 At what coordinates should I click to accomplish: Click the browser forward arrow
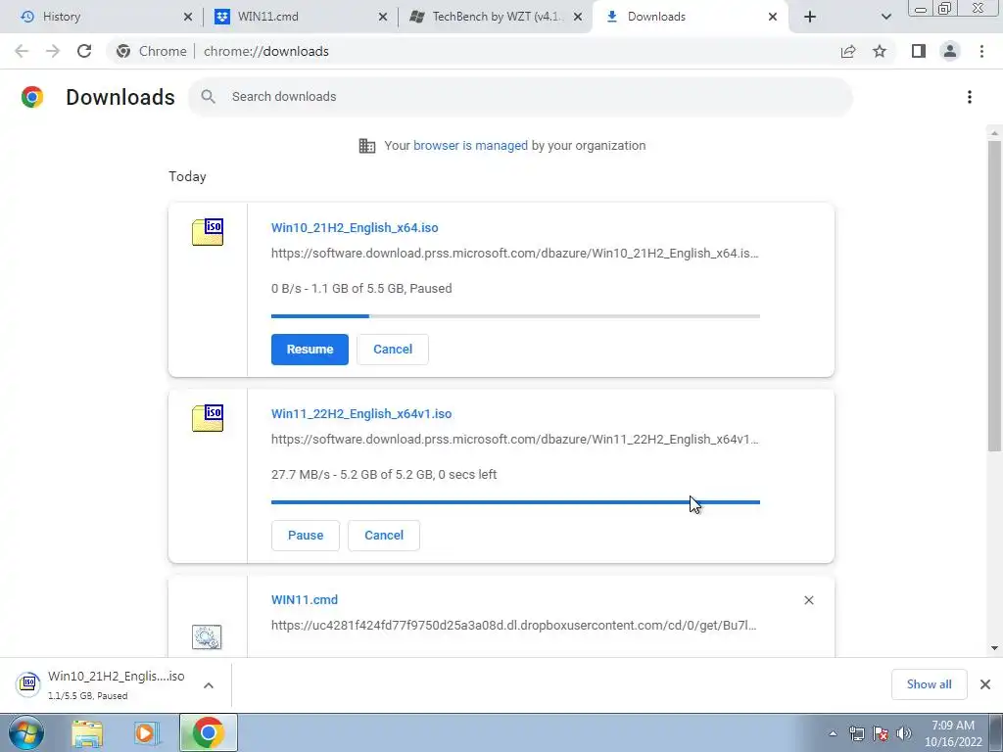[x=53, y=51]
